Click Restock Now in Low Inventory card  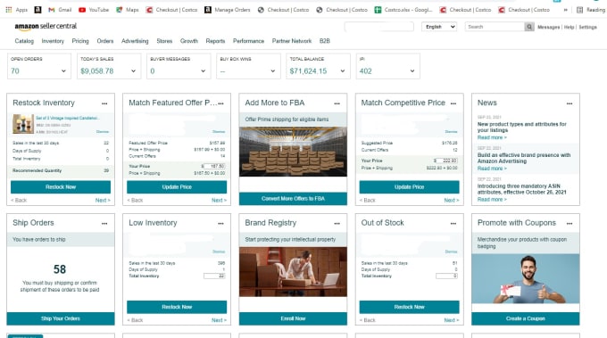click(x=177, y=307)
